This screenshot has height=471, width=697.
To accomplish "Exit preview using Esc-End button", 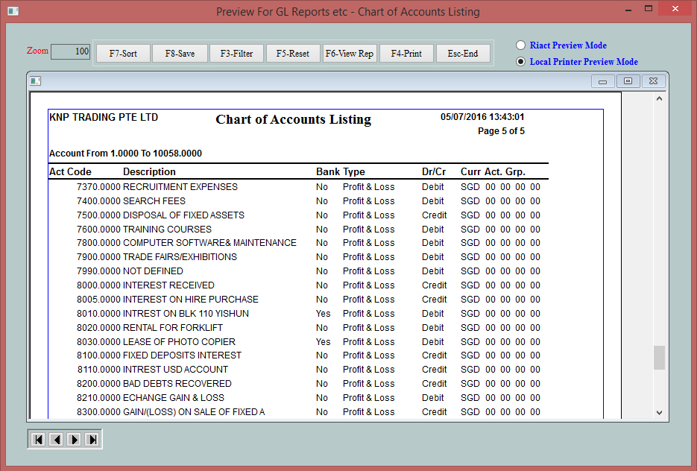I will point(463,54).
